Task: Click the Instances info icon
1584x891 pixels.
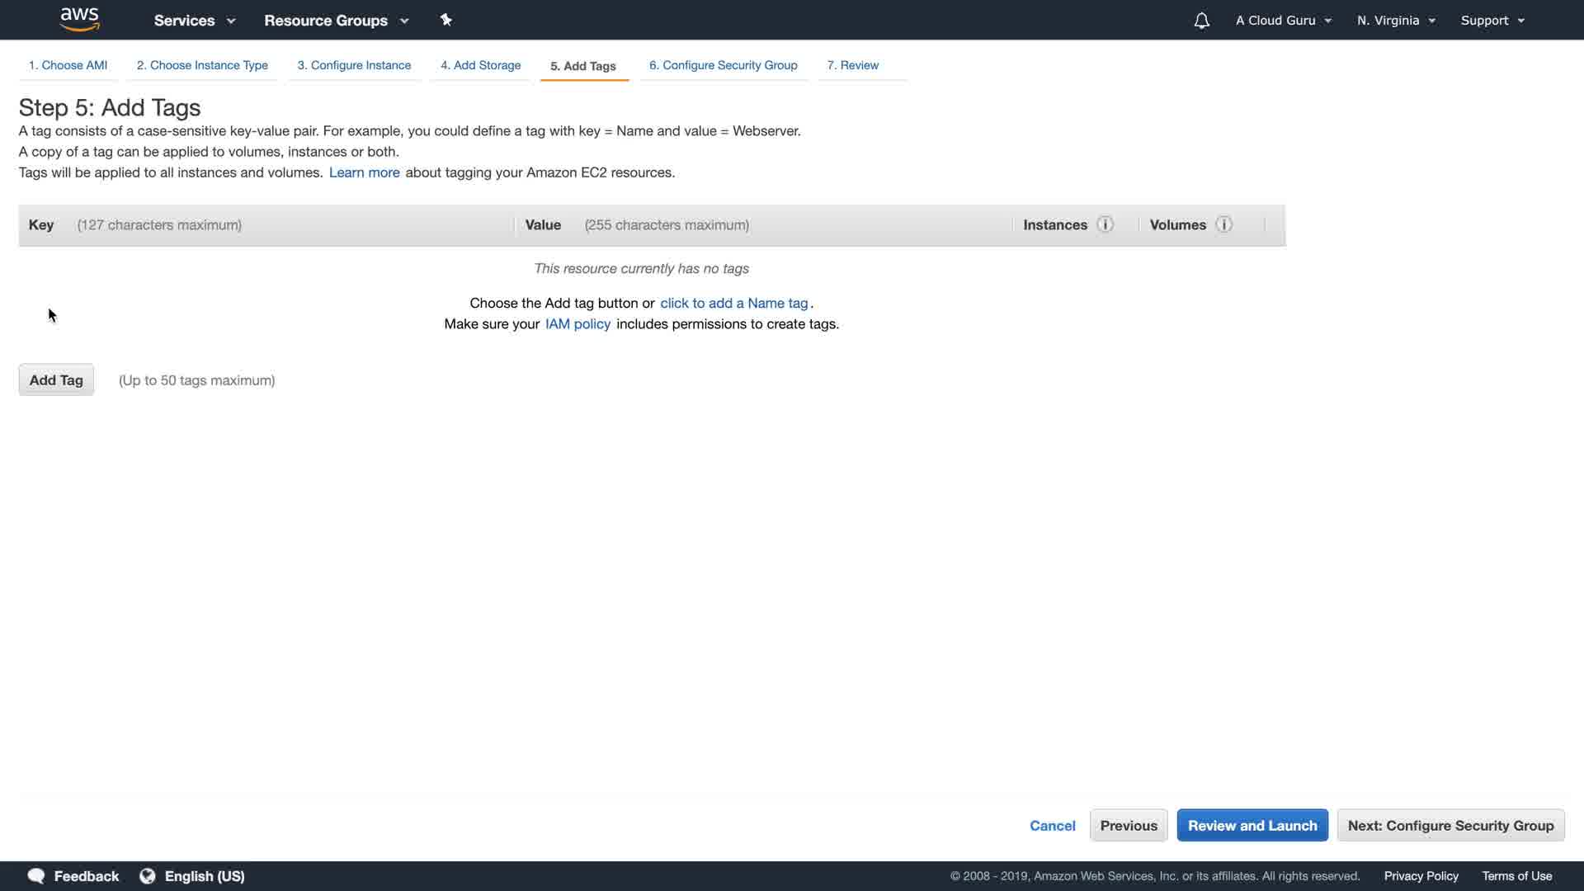Action: (1105, 224)
